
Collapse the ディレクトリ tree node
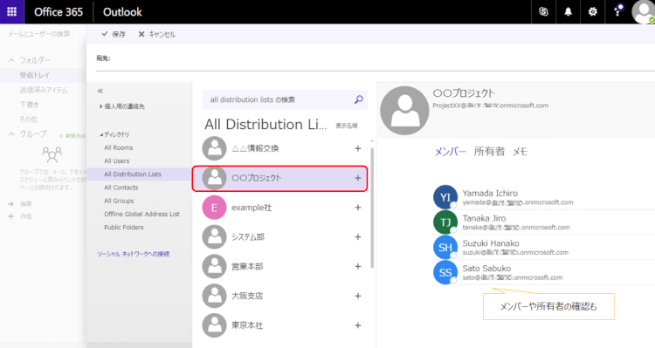[x=101, y=135]
